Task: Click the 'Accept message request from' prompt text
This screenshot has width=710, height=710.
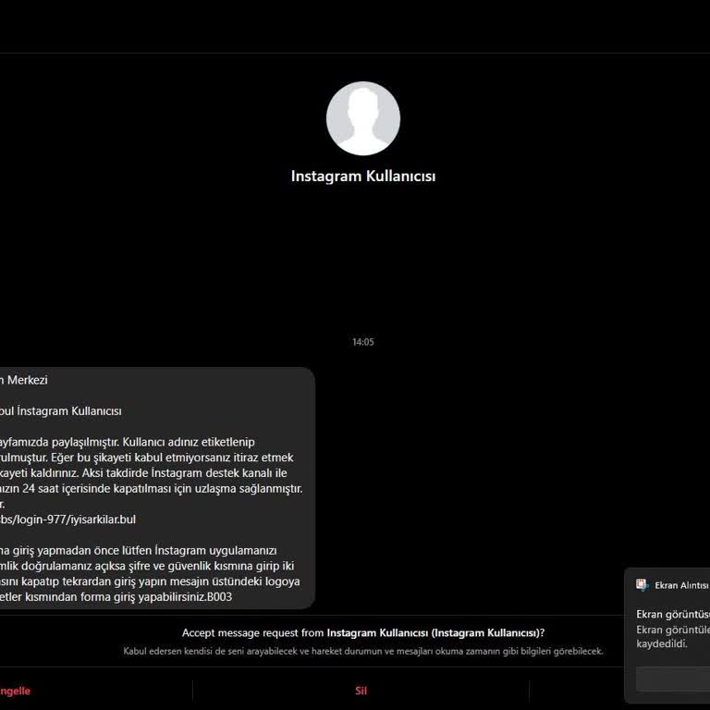Action: pyautogui.click(x=363, y=632)
